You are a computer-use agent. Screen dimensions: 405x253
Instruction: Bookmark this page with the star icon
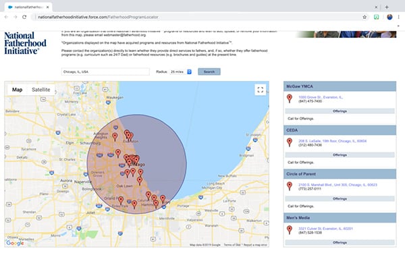(x=364, y=17)
